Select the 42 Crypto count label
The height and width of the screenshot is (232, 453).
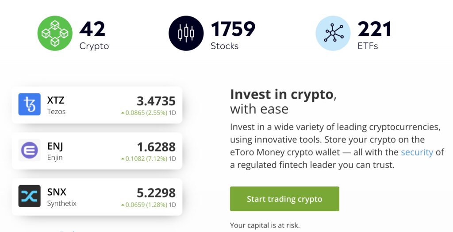(x=94, y=35)
